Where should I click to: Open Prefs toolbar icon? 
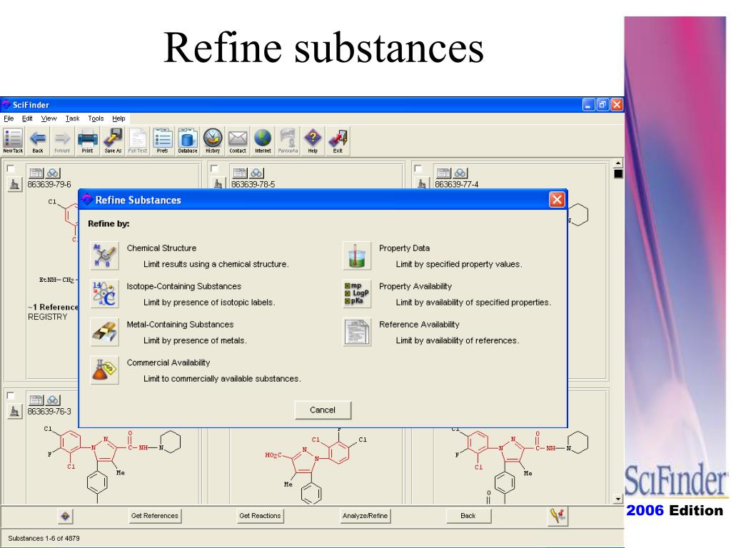162,141
